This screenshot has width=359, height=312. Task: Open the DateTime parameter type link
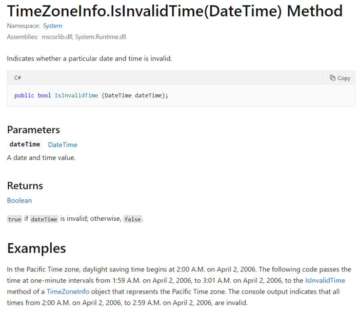coord(63,145)
